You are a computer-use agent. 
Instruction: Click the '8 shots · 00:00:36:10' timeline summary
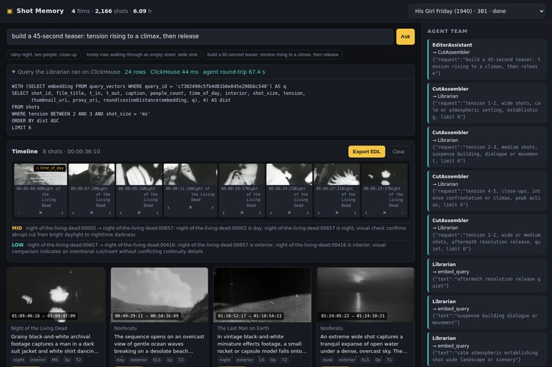coord(71,151)
